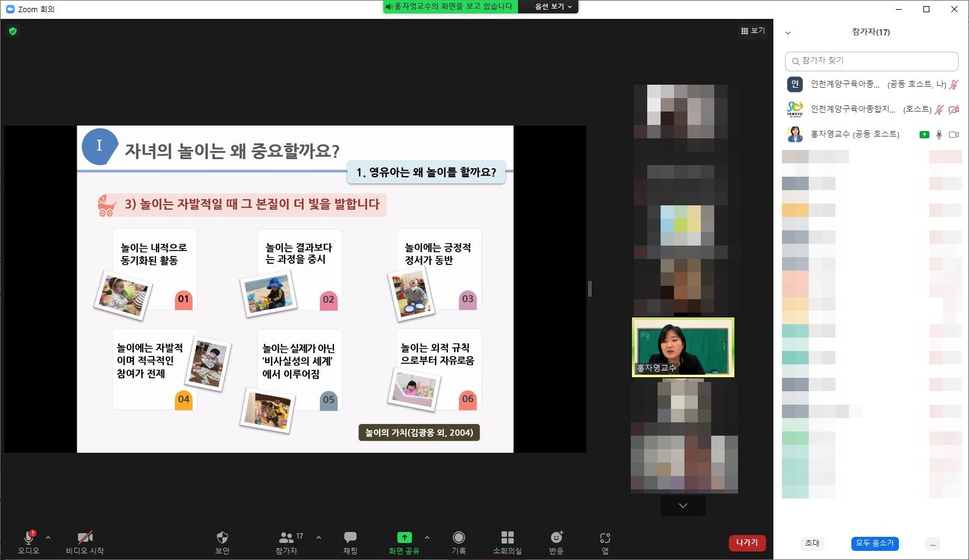The height and width of the screenshot is (560, 969).
Task: Open the 보기 view layout menu
Action: click(753, 30)
